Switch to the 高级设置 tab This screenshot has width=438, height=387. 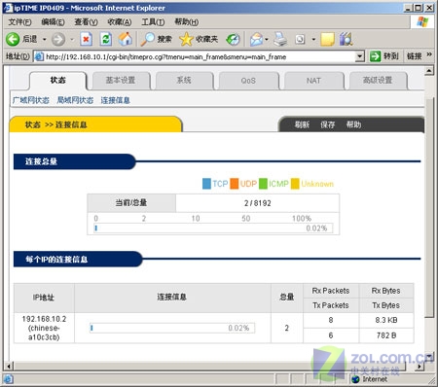point(378,81)
